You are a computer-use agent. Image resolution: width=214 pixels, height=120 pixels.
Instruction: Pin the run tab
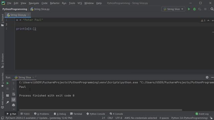pos(8,102)
